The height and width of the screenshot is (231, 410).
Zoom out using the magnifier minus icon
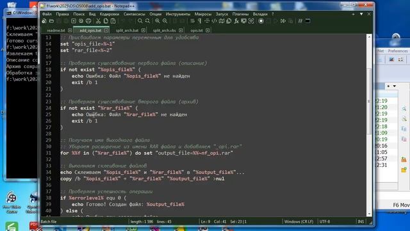[165, 21]
